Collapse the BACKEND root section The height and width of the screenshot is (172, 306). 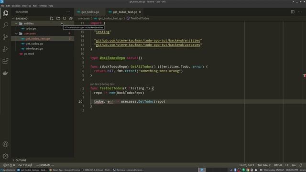[13, 19]
